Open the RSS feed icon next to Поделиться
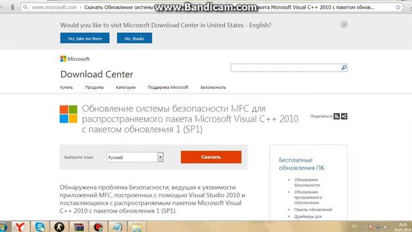 [337, 116]
